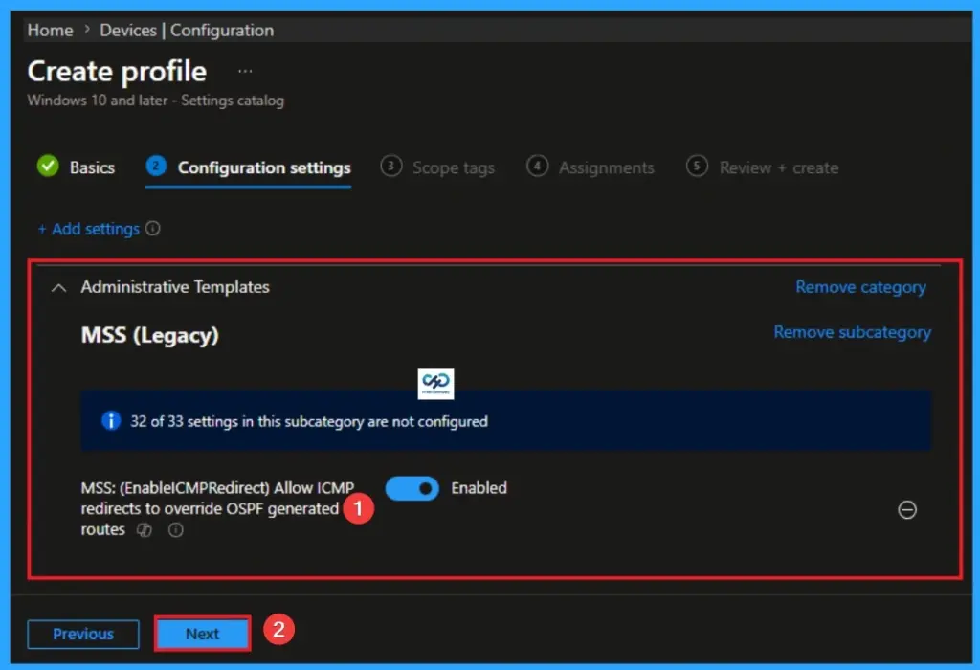Click the info icon on the blue banner
The image size is (980, 670).
(x=112, y=421)
